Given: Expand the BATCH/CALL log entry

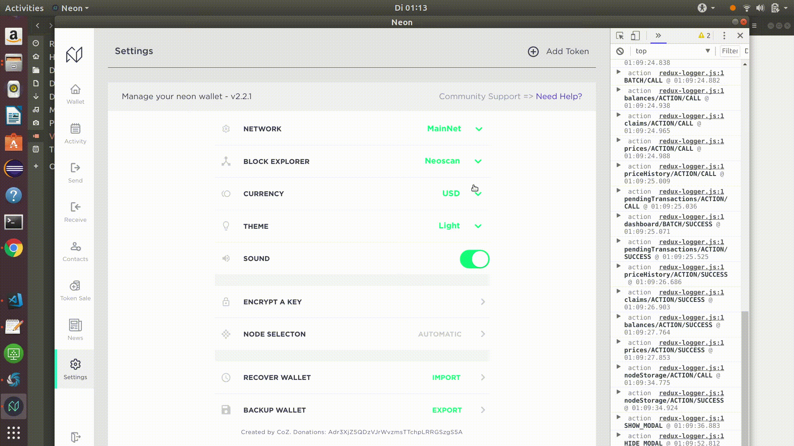Looking at the screenshot, I should 619,72.
